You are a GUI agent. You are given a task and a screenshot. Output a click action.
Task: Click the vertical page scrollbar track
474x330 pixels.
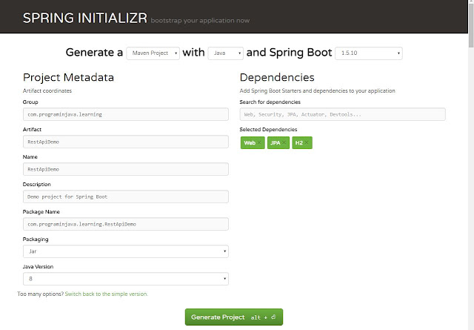click(x=470, y=185)
